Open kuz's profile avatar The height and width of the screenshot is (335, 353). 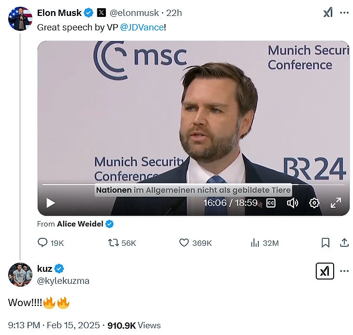click(20, 275)
